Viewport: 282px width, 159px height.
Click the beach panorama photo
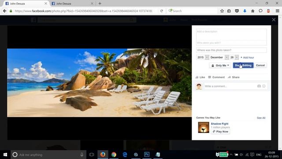click(x=99, y=83)
